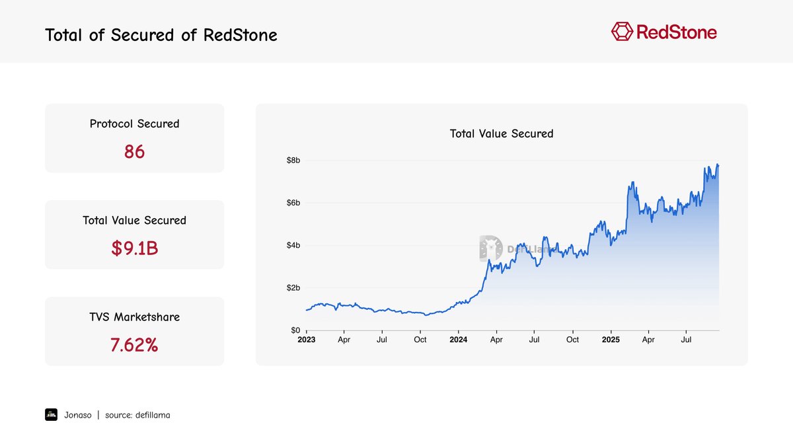Click the $8b y-axis label
Image resolution: width=793 pixels, height=446 pixels.
tap(293, 161)
